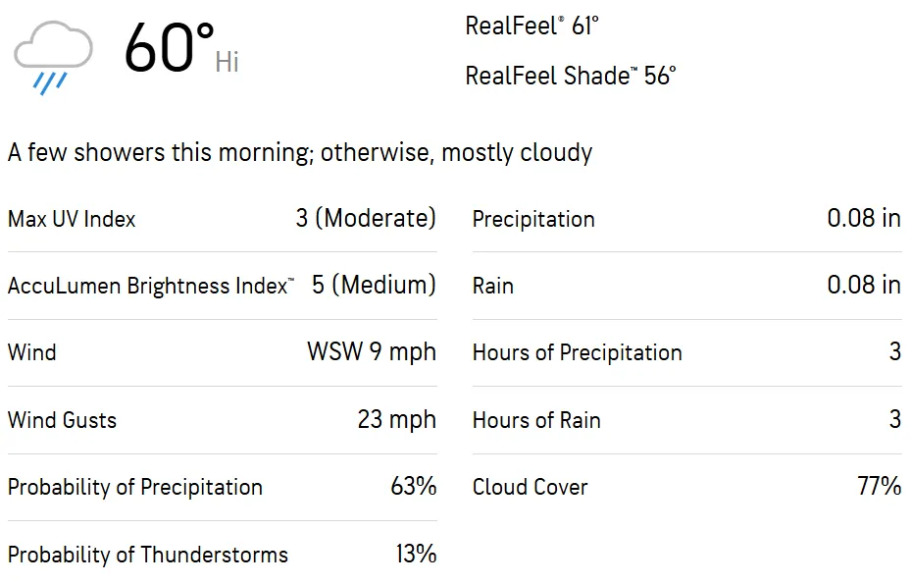
Task: Click the Hours of Rain label
Action: point(536,420)
